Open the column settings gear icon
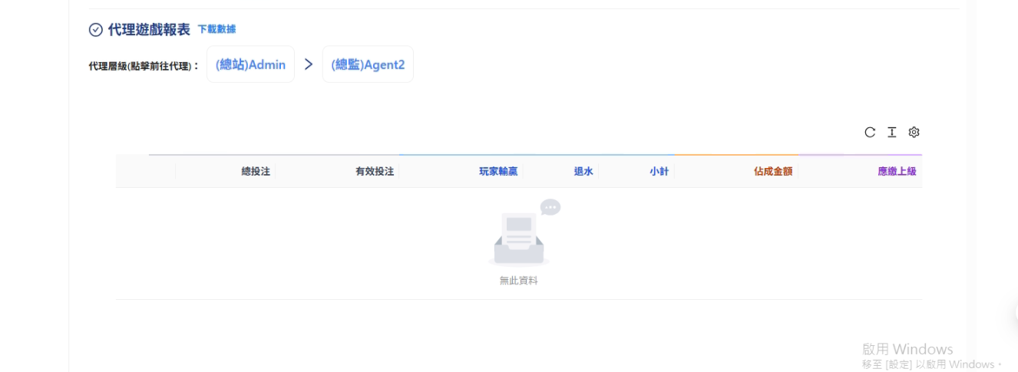The height and width of the screenshot is (372, 1018). (x=914, y=132)
